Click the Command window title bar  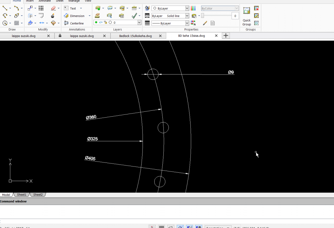(167, 201)
